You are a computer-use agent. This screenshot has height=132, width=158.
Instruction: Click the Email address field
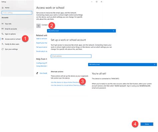tap(71, 56)
